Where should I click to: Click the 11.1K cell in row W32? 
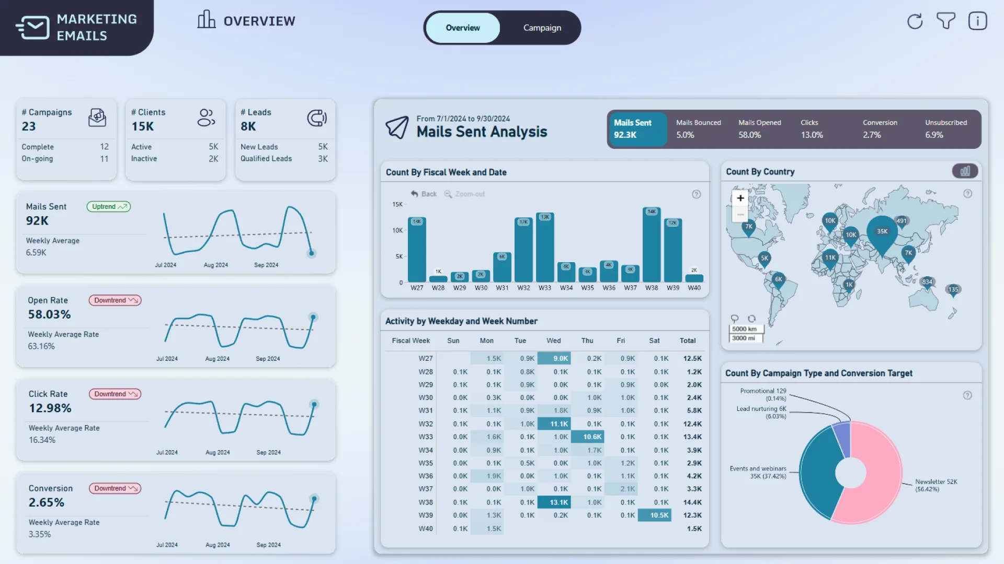pyautogui.click(x=554, y=424)
